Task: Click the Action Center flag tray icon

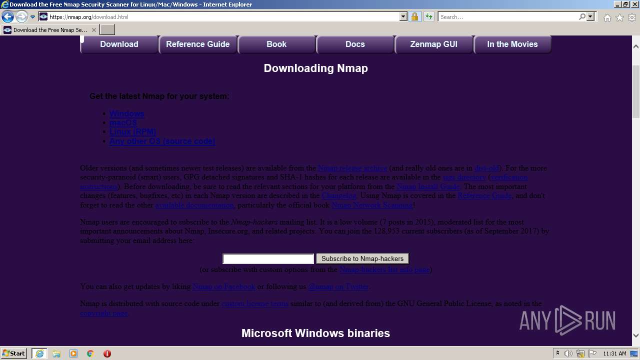Action: 592,353
